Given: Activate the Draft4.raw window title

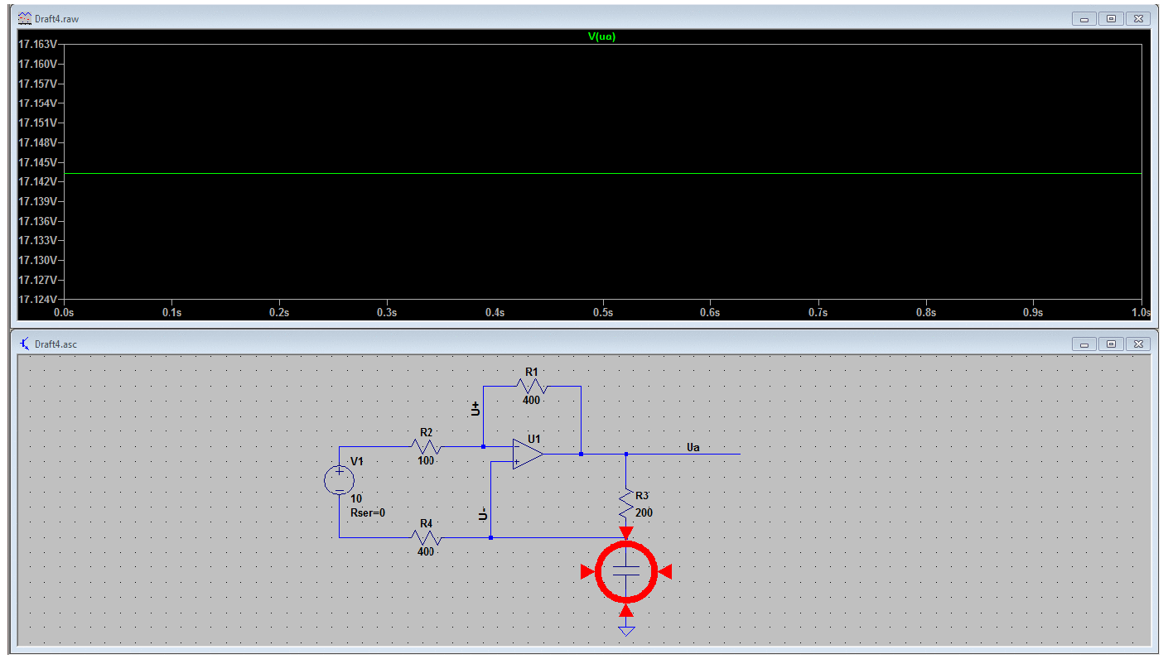Looking at the screenshot, I should (57, 17).
